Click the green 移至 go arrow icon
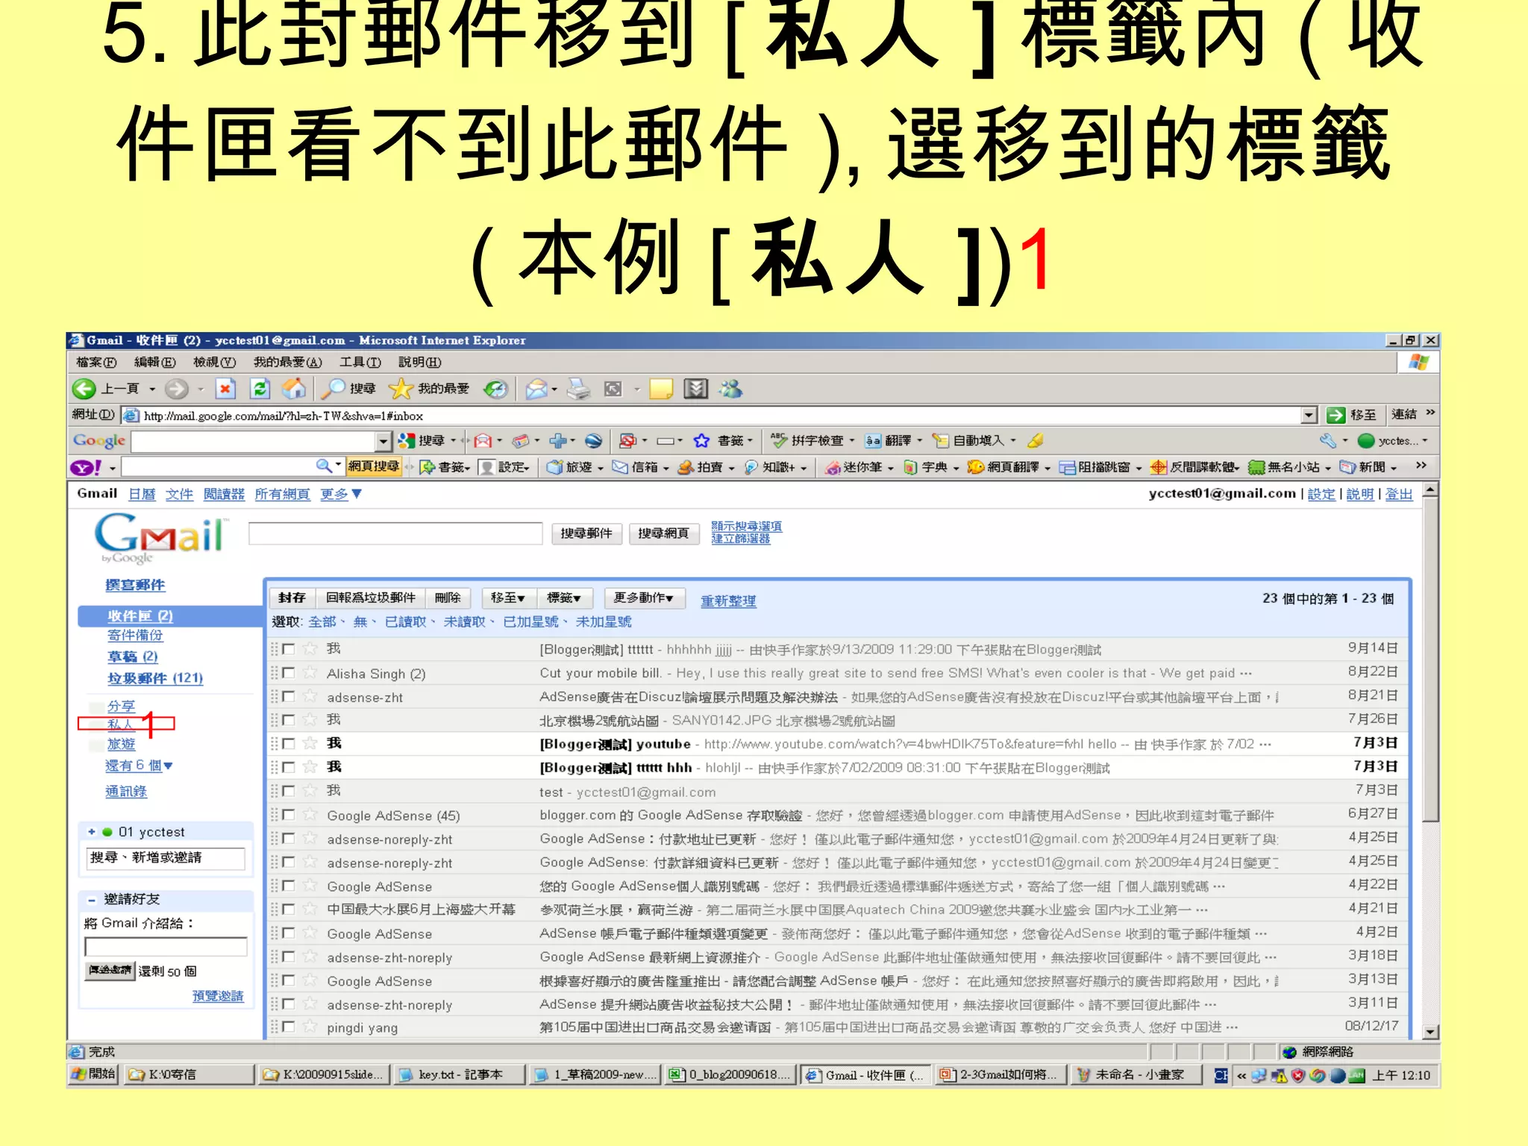 coord(1336,415)
